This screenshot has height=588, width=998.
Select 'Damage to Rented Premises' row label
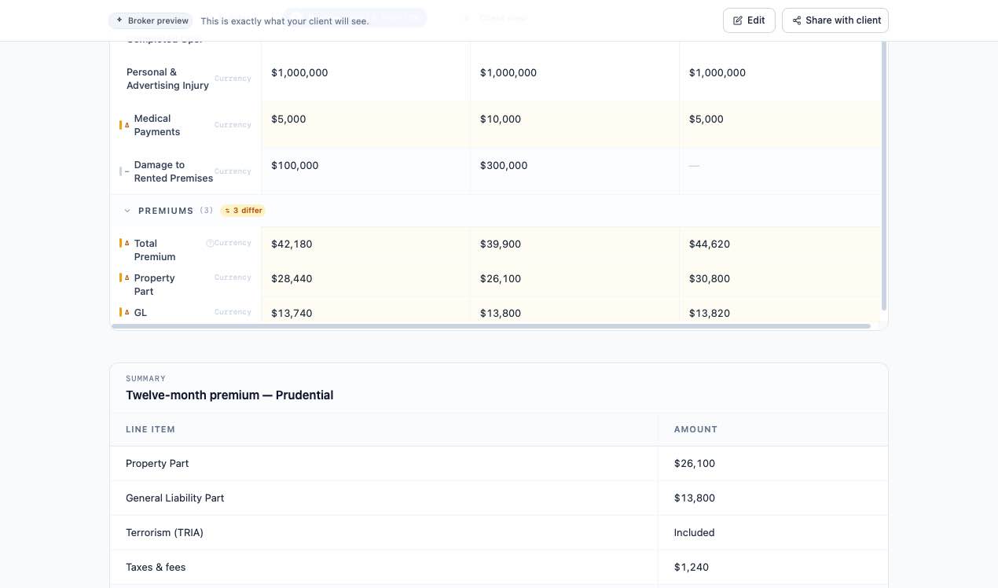(174, 171)
